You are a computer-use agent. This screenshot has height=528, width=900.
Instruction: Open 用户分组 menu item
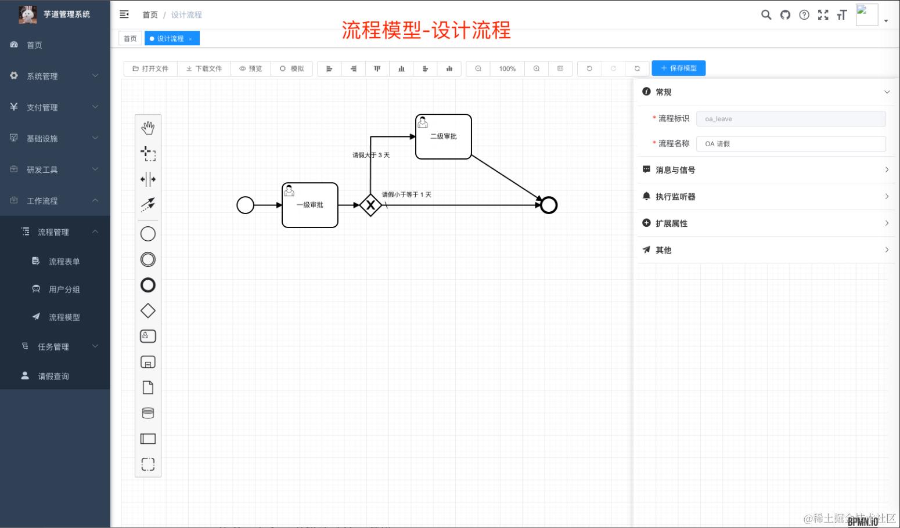(x=55, y=290)
